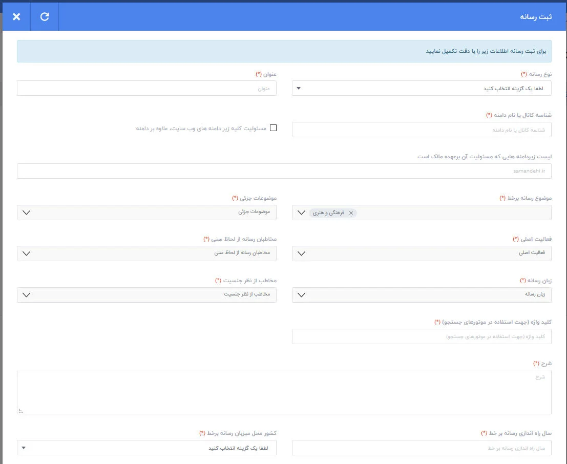
Task: Click the شناسه کانال یا نام دامنه field
Action: (x=422, y=130)
